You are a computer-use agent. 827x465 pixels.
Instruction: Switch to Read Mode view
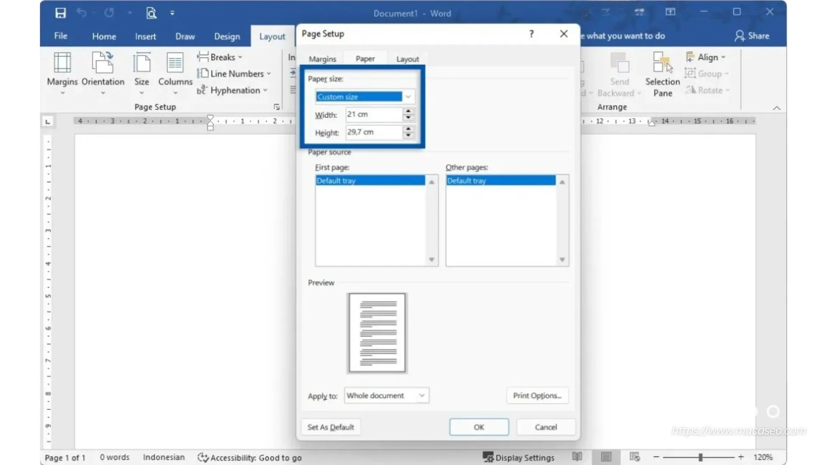[577, 457]
